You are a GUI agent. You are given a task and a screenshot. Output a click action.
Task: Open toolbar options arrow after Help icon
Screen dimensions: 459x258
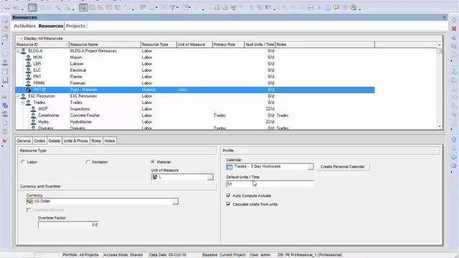pos(359,9)
